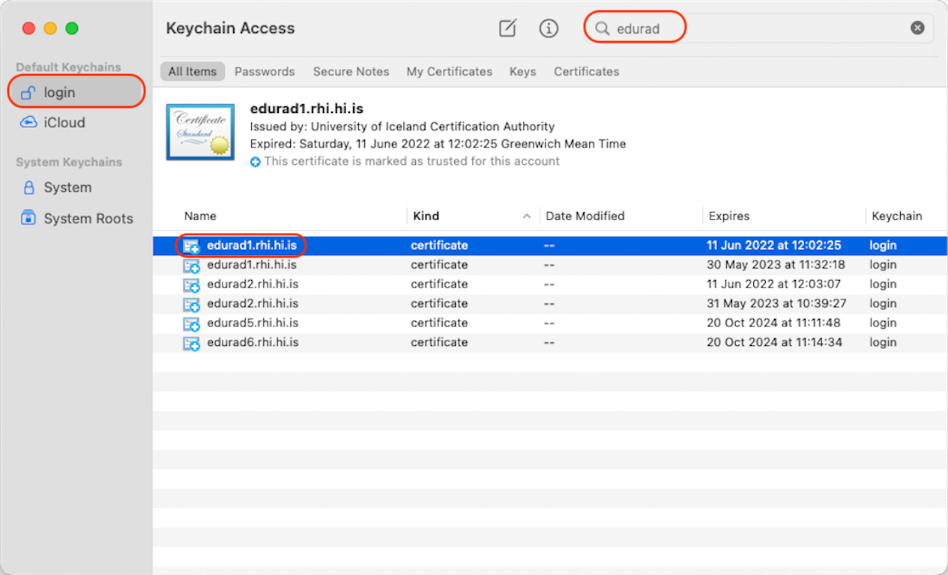Screen dimensions: 948x575
Task: Click the lock icon beside System
Action: (29, 187)
